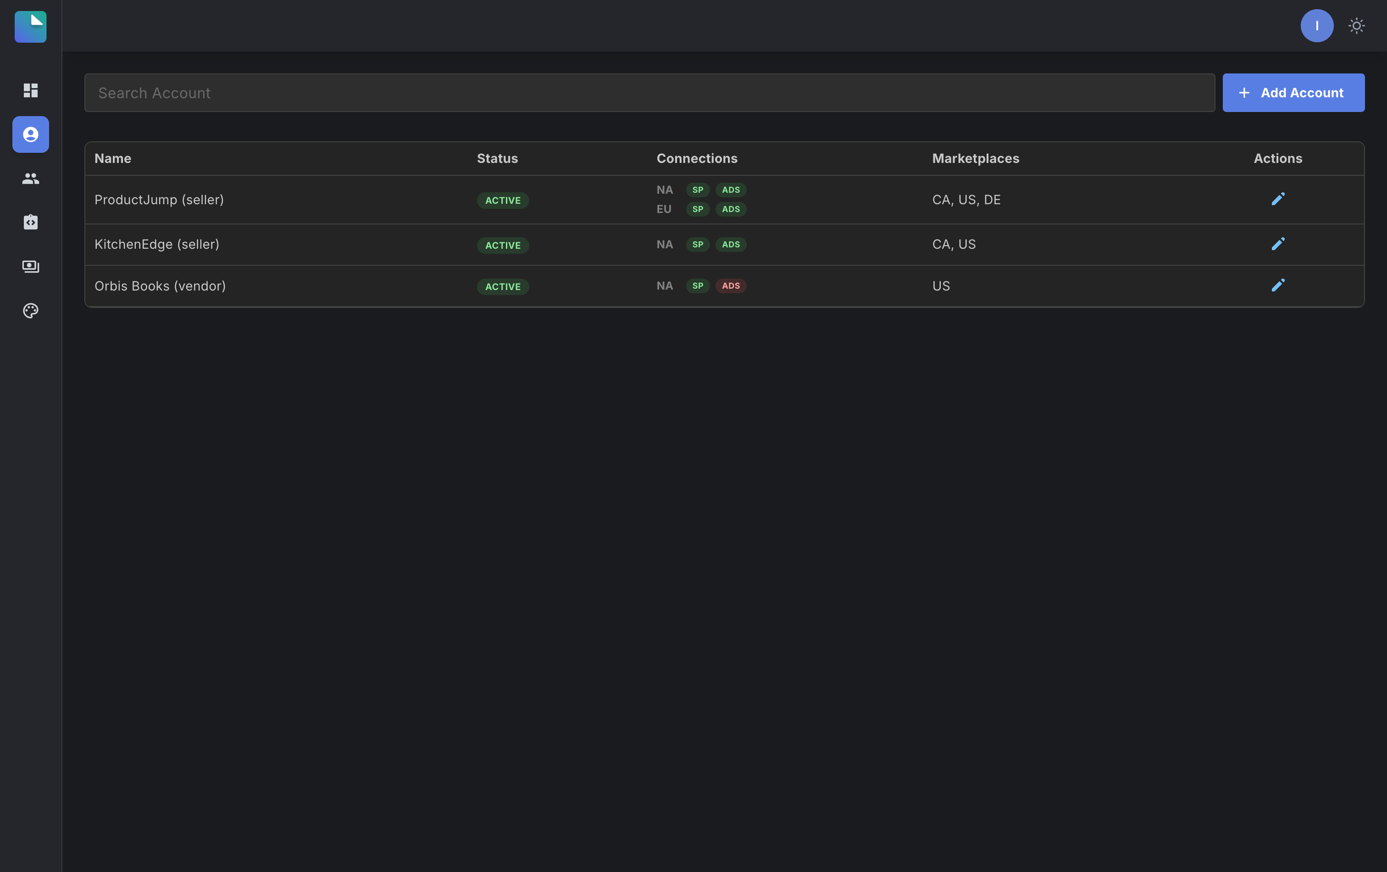
Task: Click the ACTIVE badge for Orbis Books
Action: pos(502,287)
